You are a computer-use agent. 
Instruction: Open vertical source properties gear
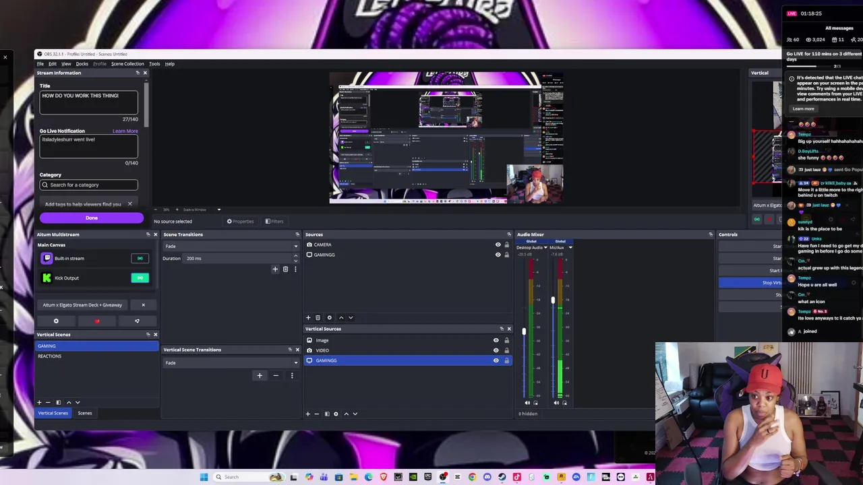tap(336, 414)
